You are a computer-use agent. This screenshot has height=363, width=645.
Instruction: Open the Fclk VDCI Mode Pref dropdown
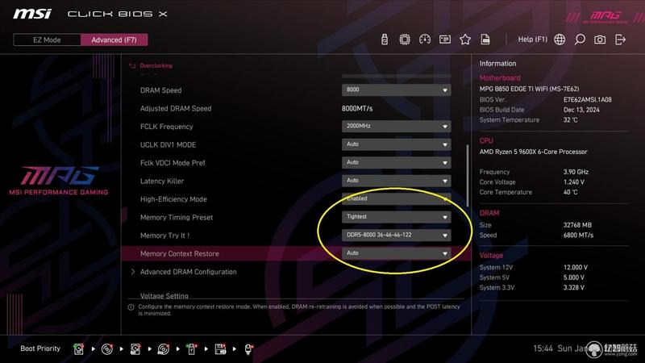tap(396, 163)
